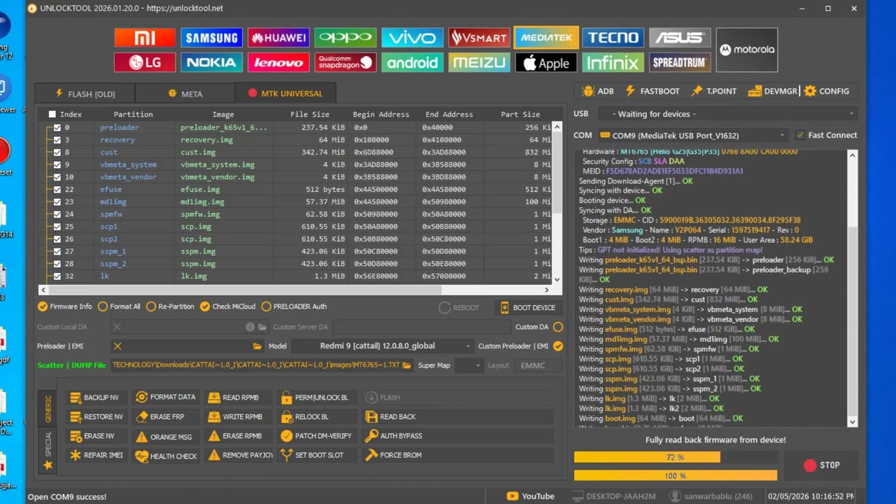Open the Huawei brand section
This screenshot has width=896, height=504.
279,38
